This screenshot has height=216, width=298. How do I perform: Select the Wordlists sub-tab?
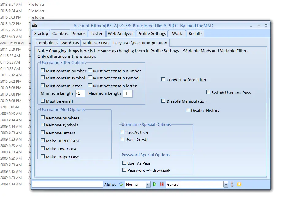pos(70,43)
